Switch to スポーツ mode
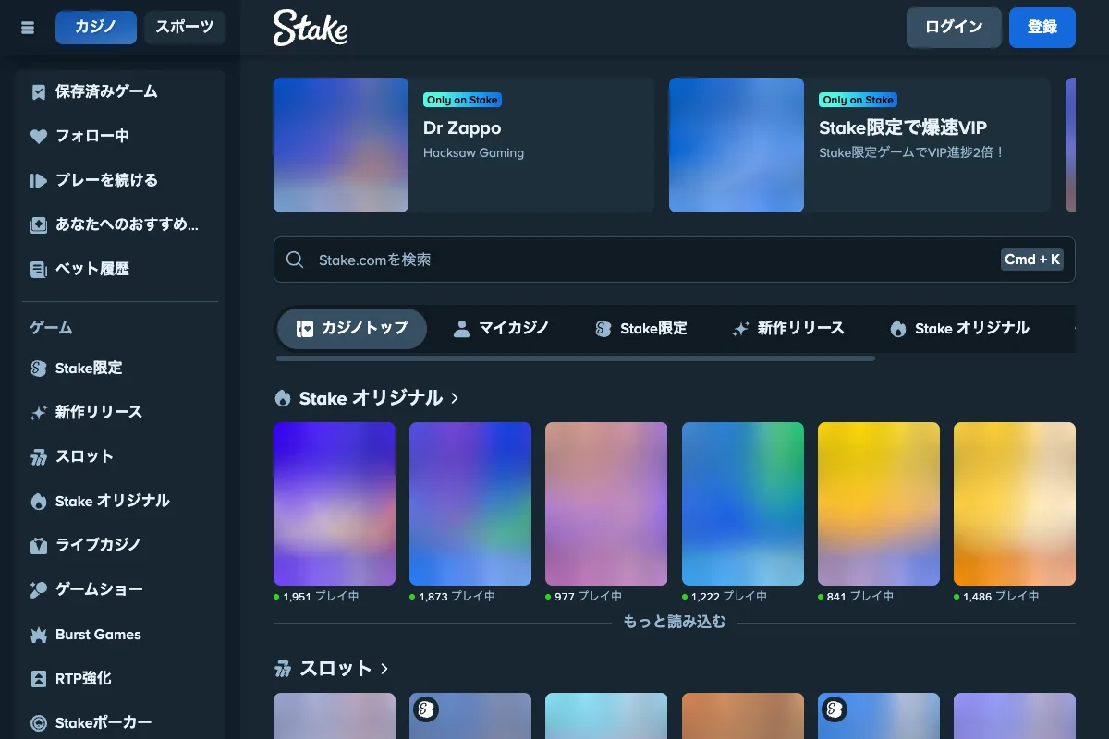Viewport: 1109px width, 739px height. [184, 28]
